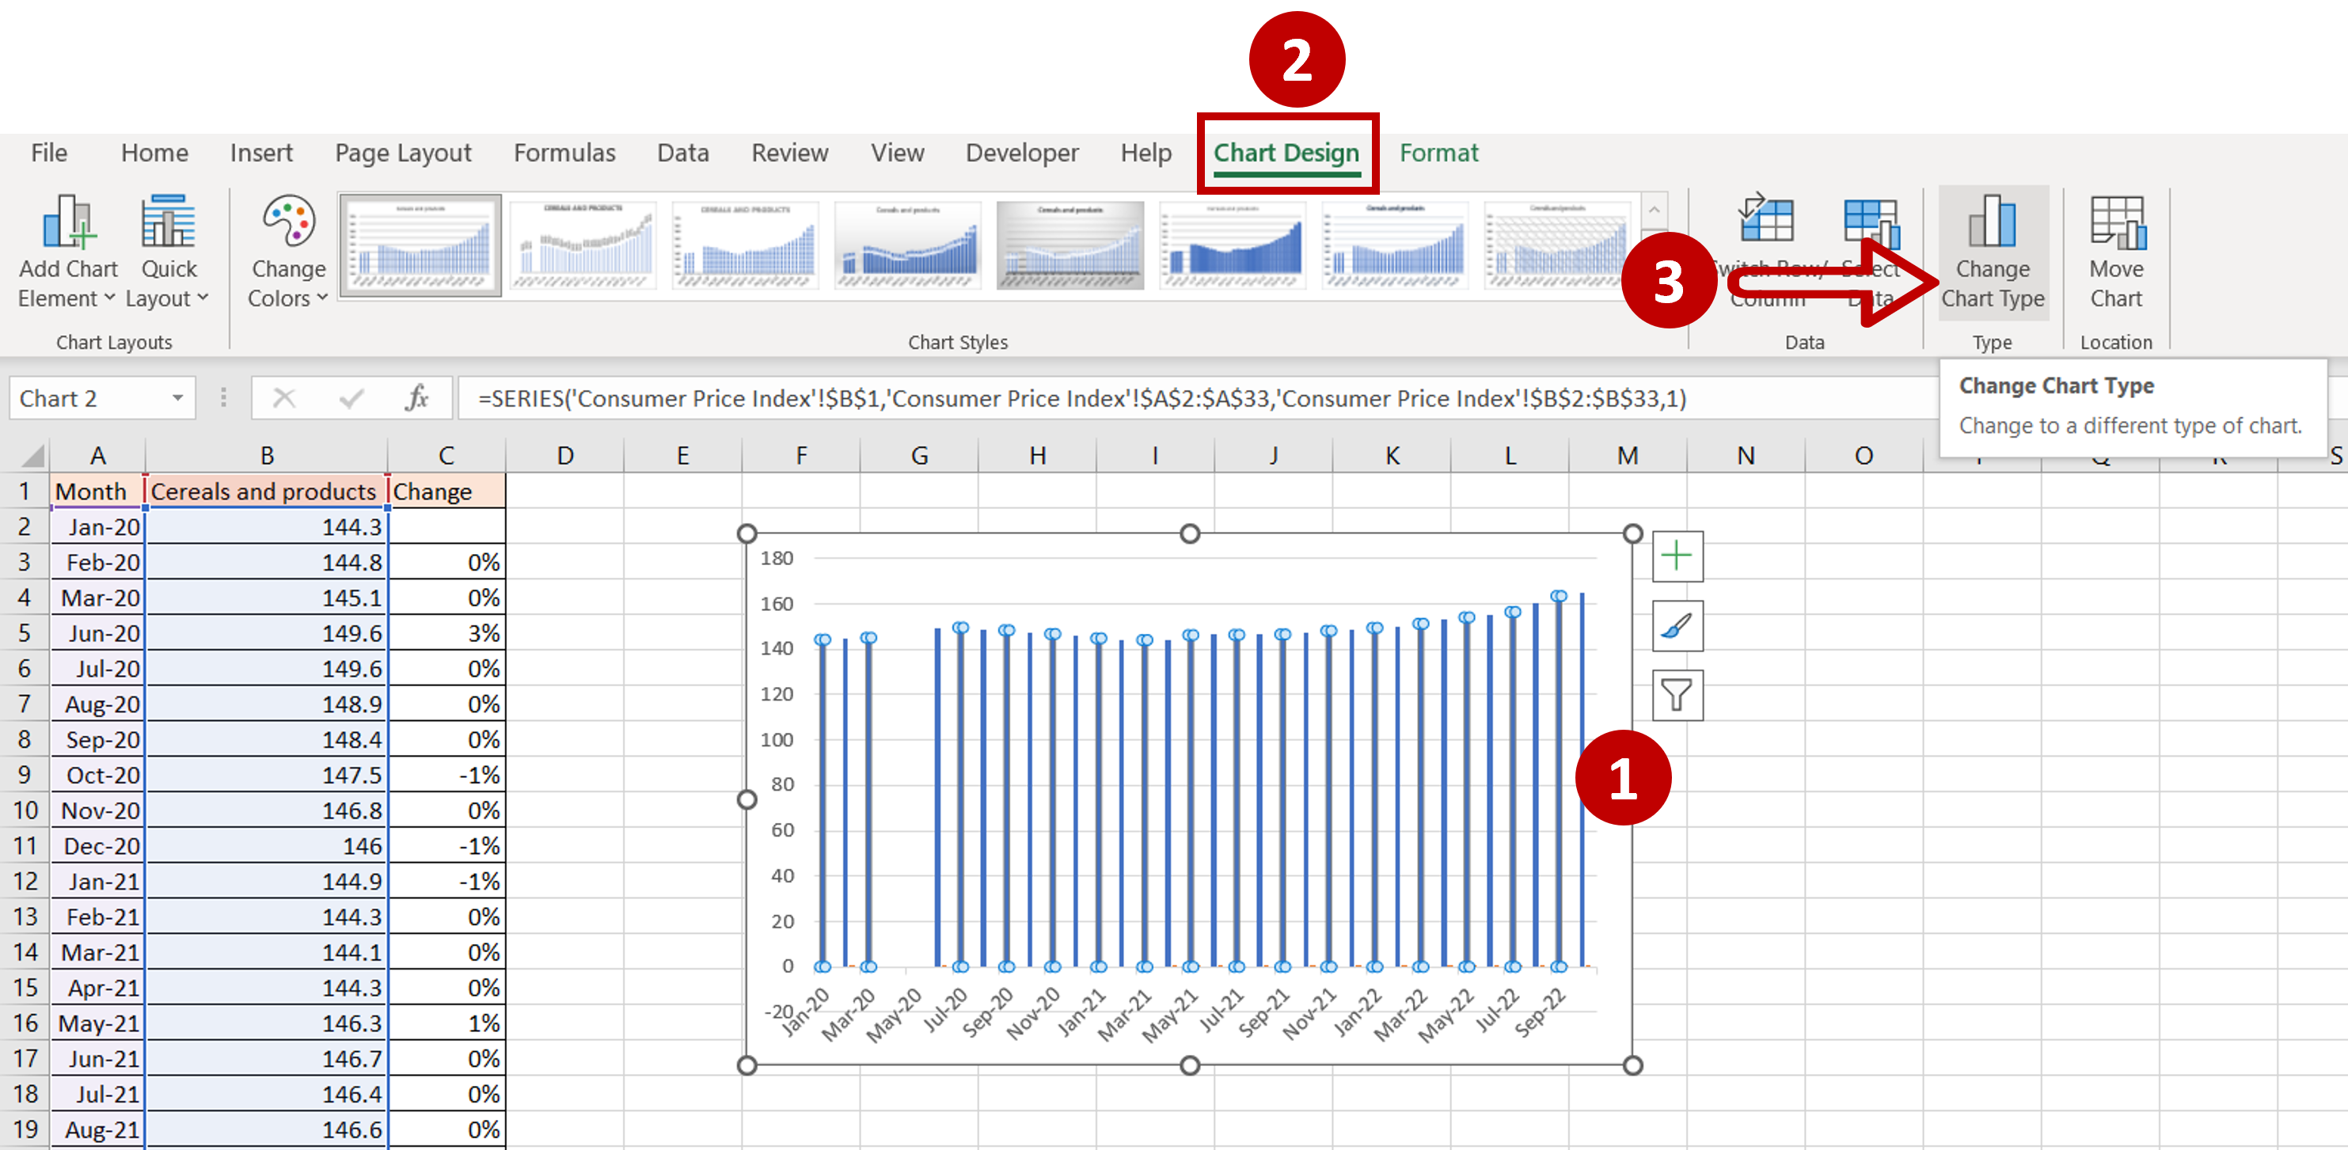Click the Insert Function fx icon
The width and height of the screenshot is (2348, 1150).
pyautogui.click(x=416, y=398)
